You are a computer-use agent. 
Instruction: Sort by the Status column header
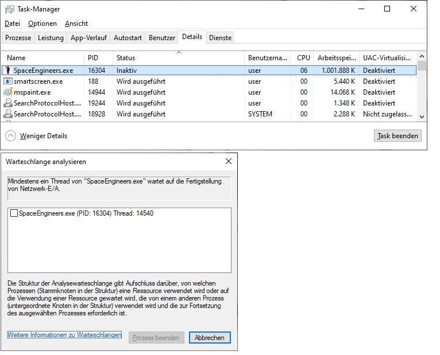179,58
